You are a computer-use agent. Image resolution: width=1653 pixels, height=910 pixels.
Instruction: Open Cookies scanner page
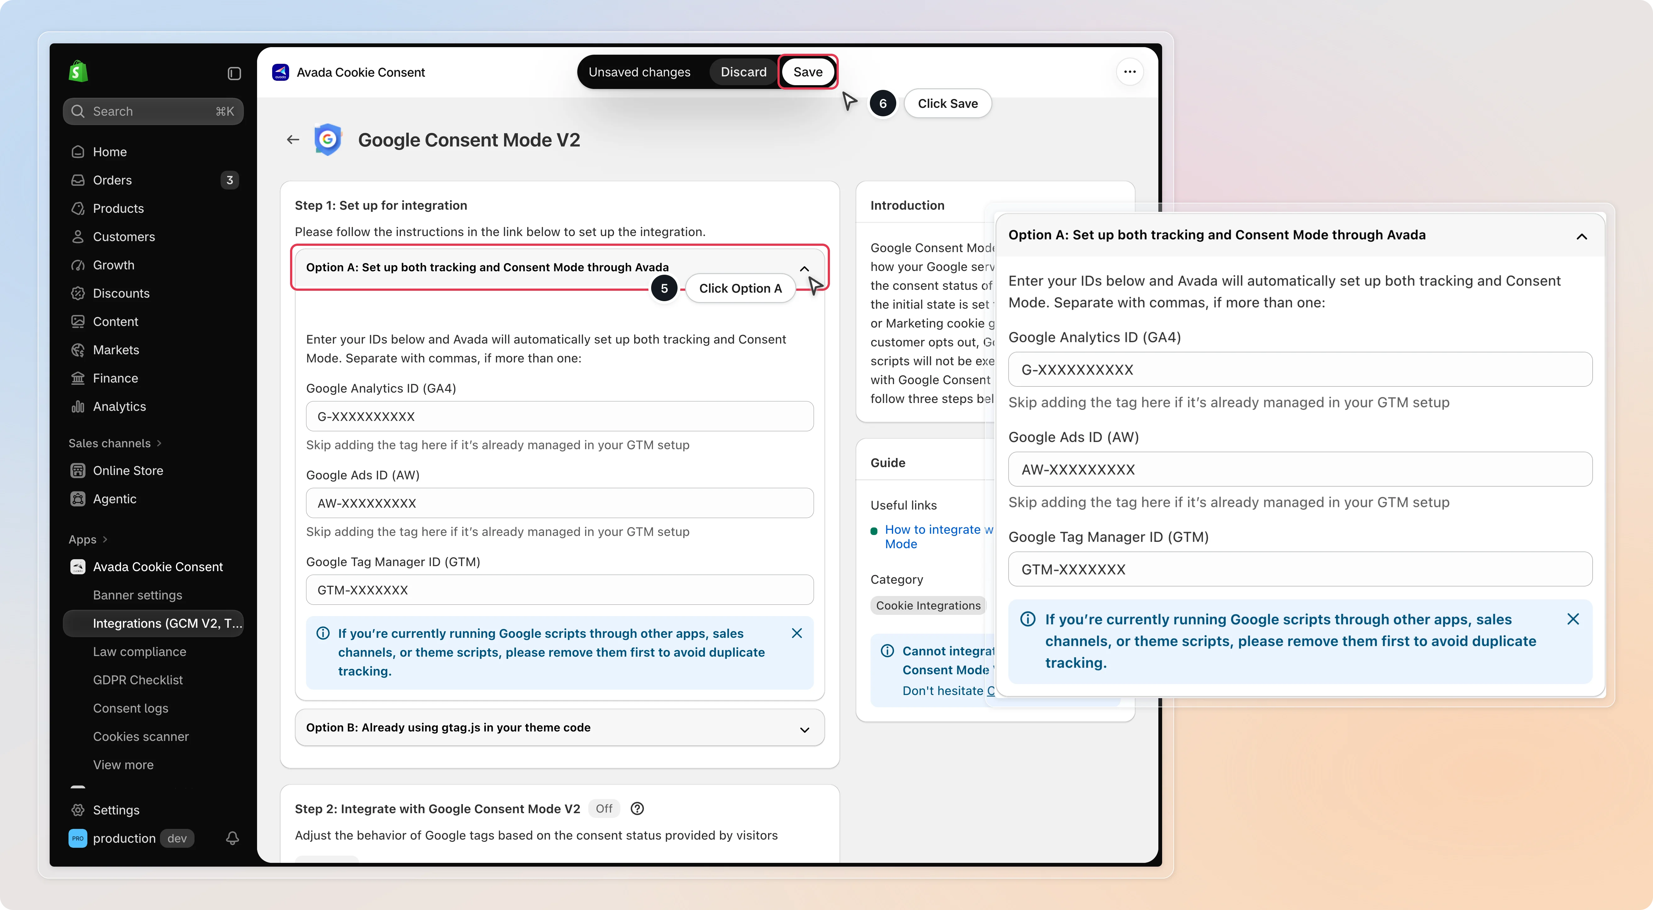point(140,736)
